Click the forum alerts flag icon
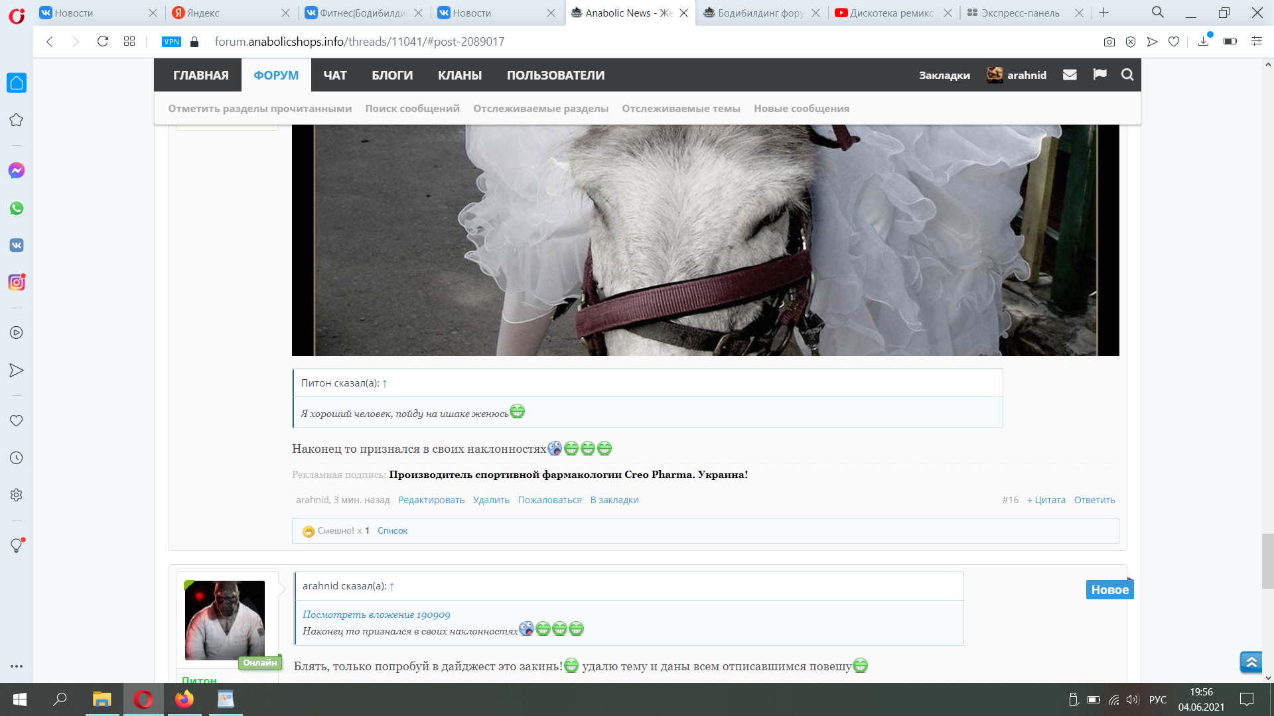 1099,74
